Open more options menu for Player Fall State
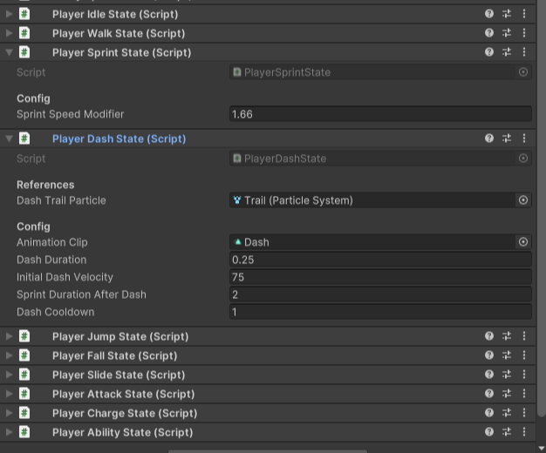The image size is (546, 453). pyautogui.click(x=524, y=355)
